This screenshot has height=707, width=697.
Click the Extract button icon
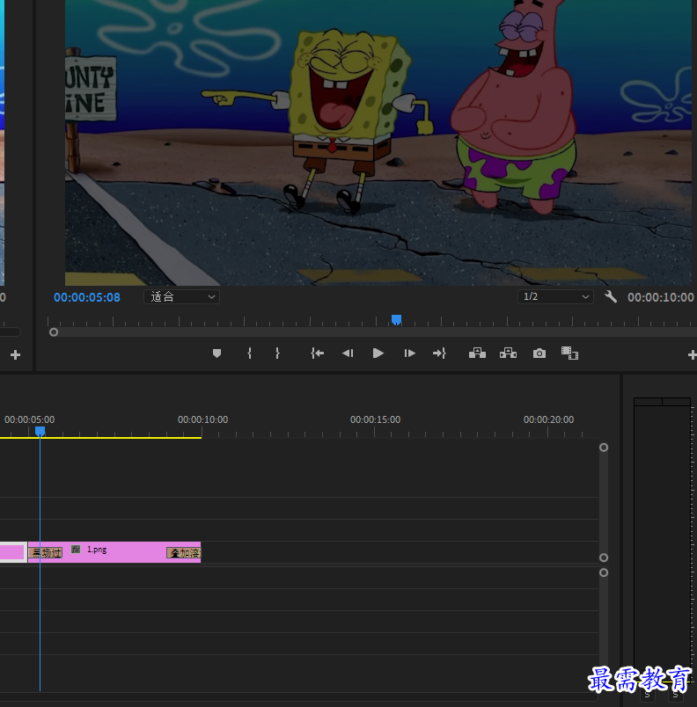(x=508, y=353)
